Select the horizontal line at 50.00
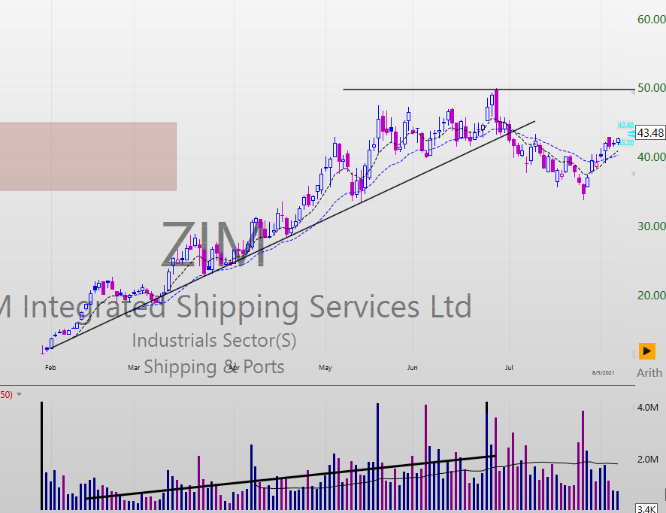Image resolution: width=666 pixels, height=513 pixels. pos(489,90)
